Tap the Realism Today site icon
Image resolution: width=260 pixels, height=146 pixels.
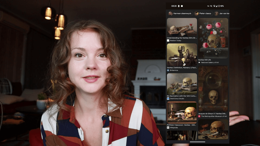(168, 41)
